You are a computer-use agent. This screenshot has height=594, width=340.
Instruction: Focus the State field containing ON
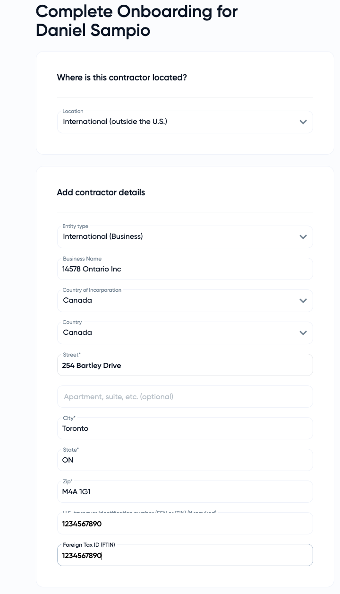coord(184,460)
